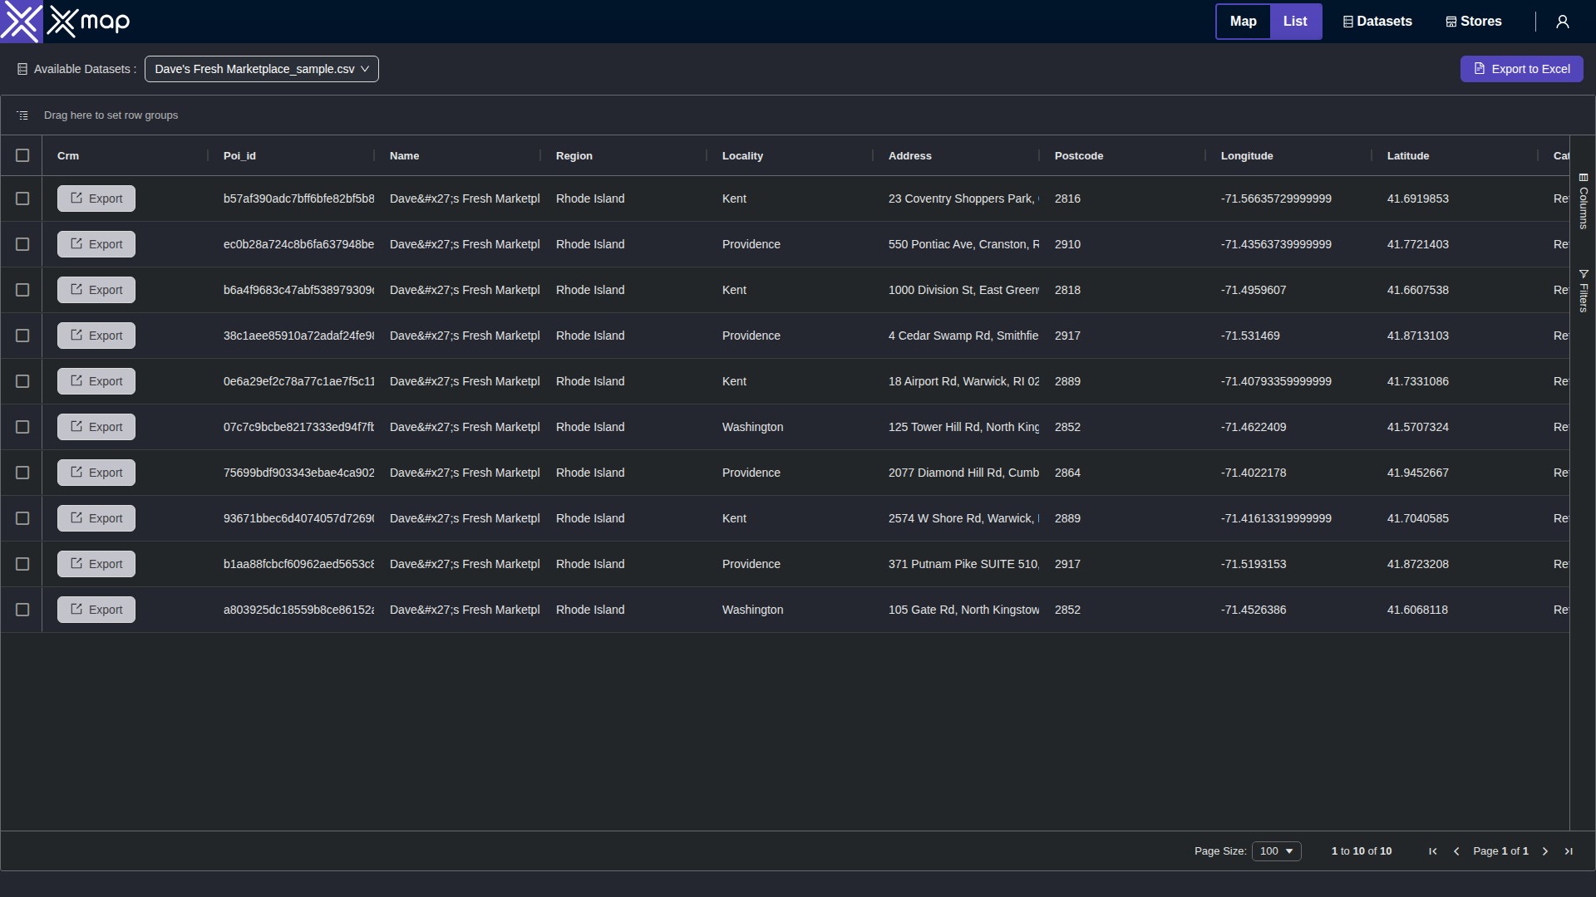The width and height of the screenshot is (1596, 897).
Task: Check the checkbox for the Cranston row
Action: (x=22, y=244)
